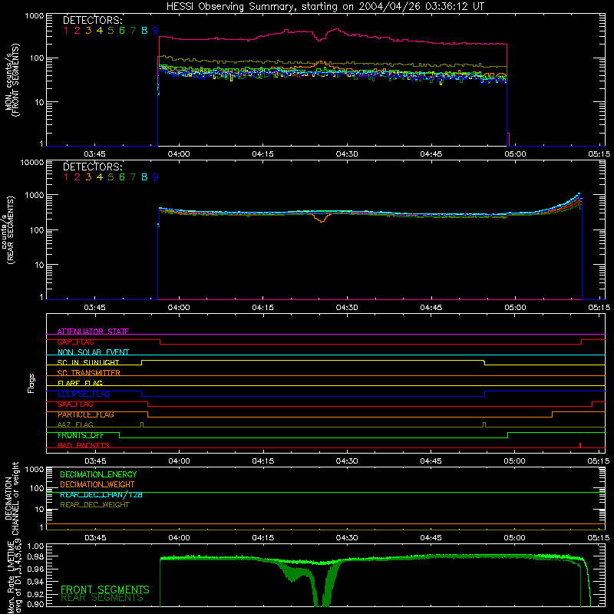Click the DECIMATION_ENERGY legend label
This screenshot has width=614, height=614.
coord(98,474)
